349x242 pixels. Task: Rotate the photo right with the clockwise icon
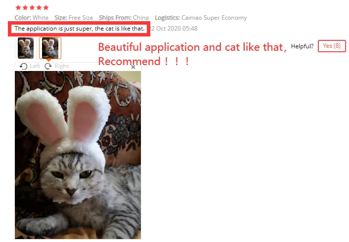pyautogui.click(x=48, y=66)
